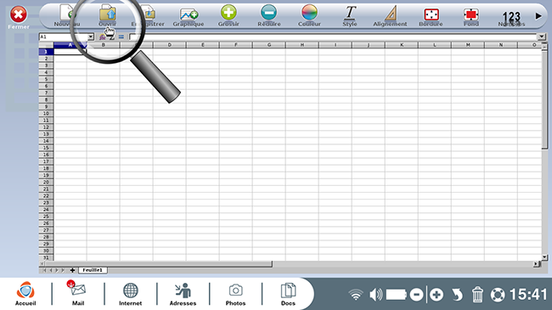This screenshot has width=552, height=310.
Task: Select column G header
Action: click(x=269, y=45)
